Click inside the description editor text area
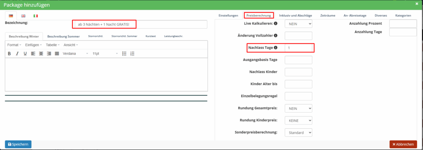 (106, 74)
